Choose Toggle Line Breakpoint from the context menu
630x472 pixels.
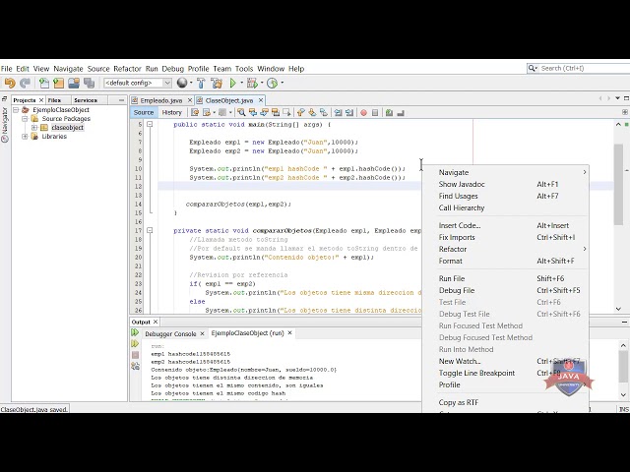(x=505, y=373)
